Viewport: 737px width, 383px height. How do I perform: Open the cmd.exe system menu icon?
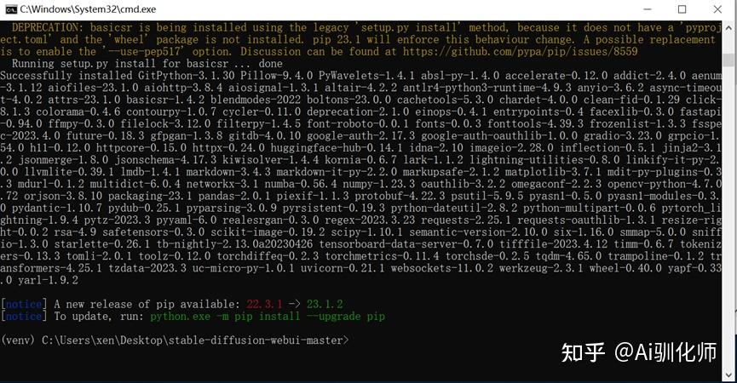click(x=11, y=9)
